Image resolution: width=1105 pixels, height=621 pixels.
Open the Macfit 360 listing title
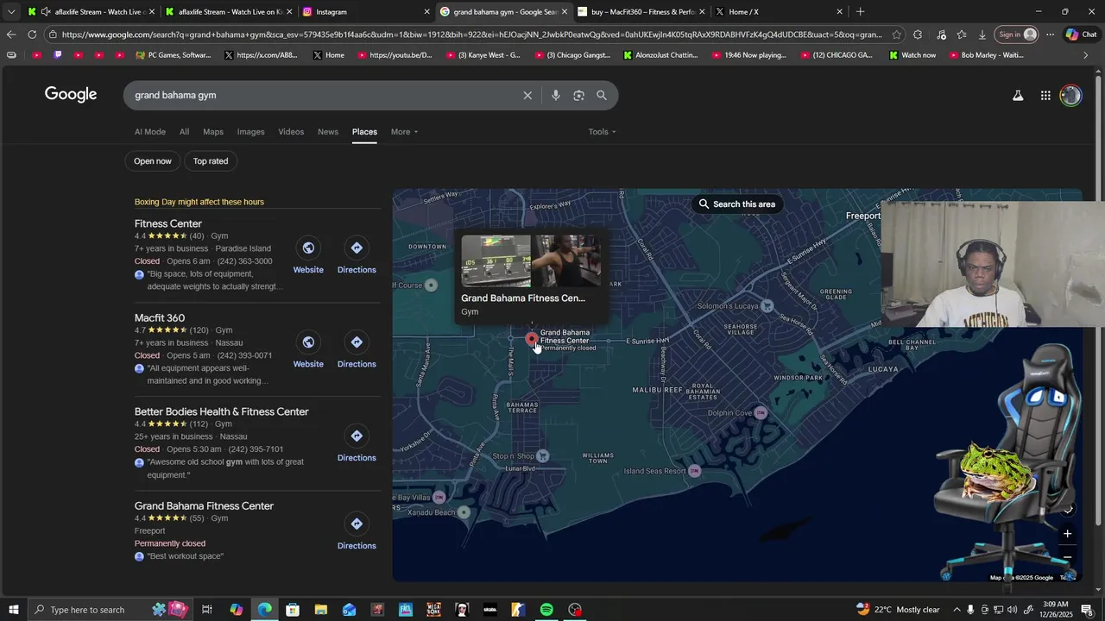[160, 318]
